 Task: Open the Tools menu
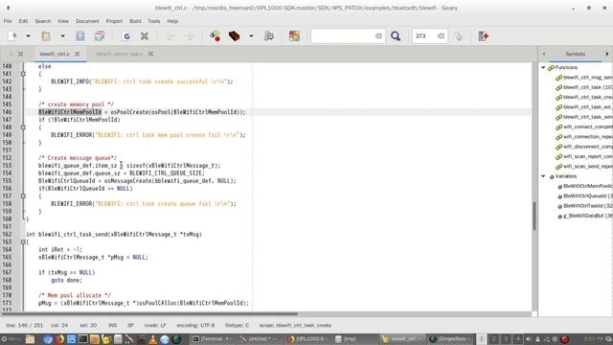tap(153, 21)
